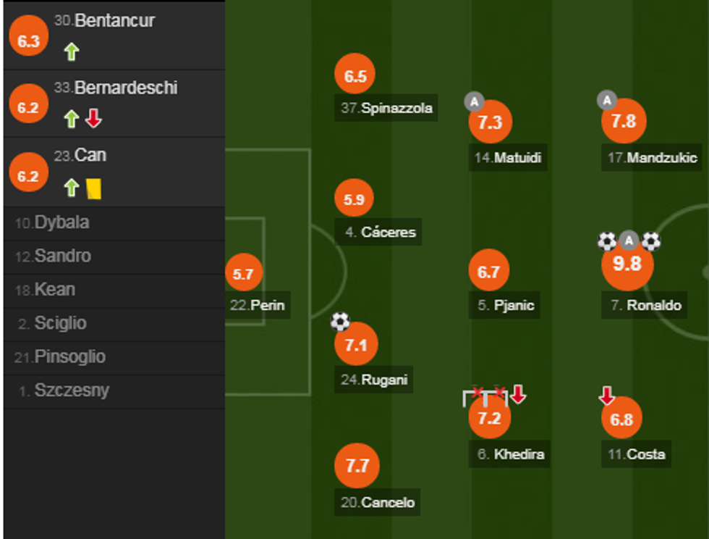This screenshot has height=539, width=709.
Task: Click the left goal ball above Ronaldo
Action: point(607,241)
